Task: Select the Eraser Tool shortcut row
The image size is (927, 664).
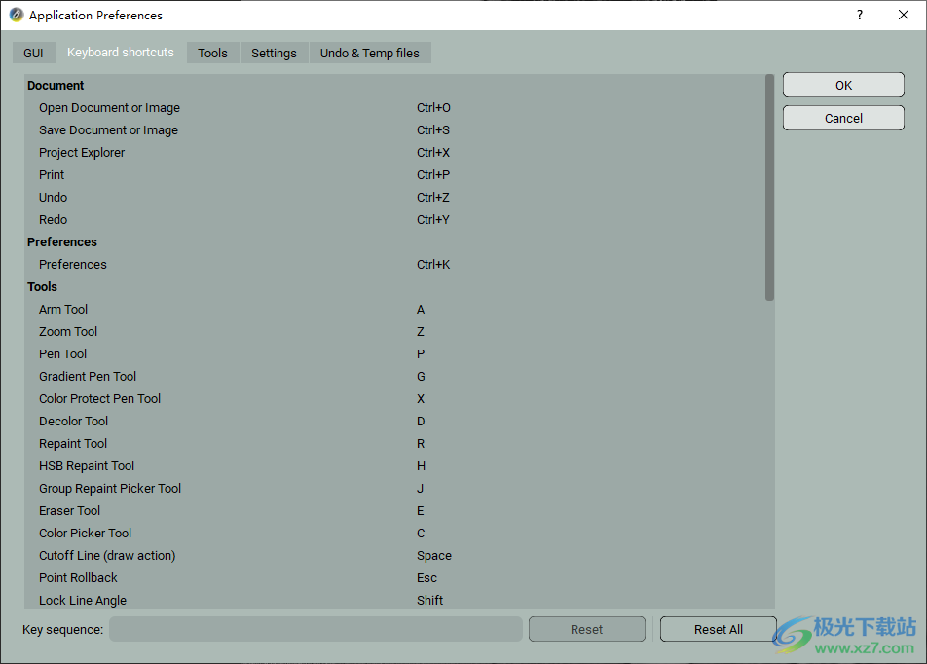Action: tap(70, 511)
